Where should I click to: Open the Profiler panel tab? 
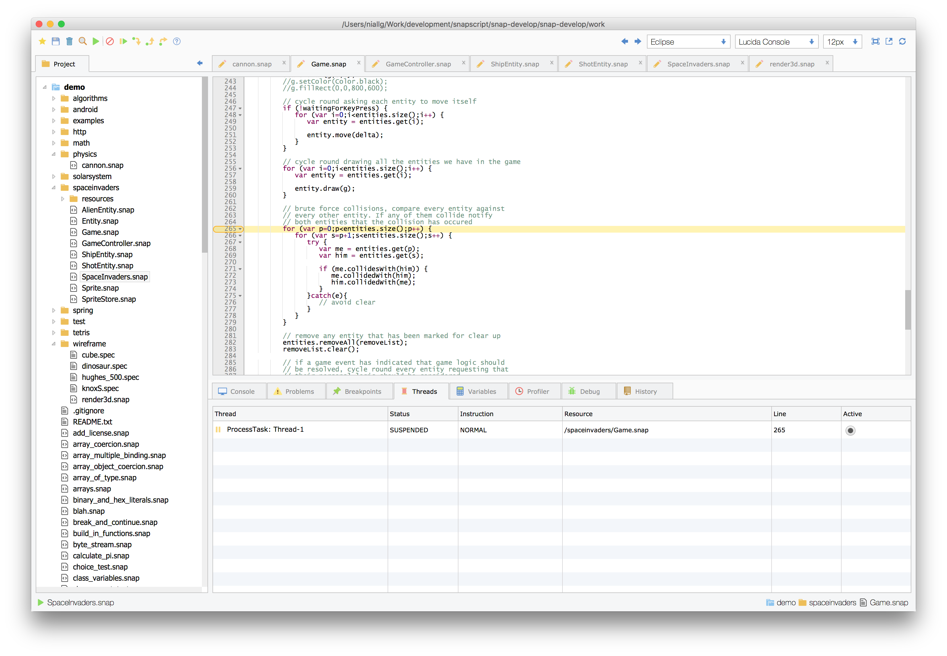coord(534,392)
